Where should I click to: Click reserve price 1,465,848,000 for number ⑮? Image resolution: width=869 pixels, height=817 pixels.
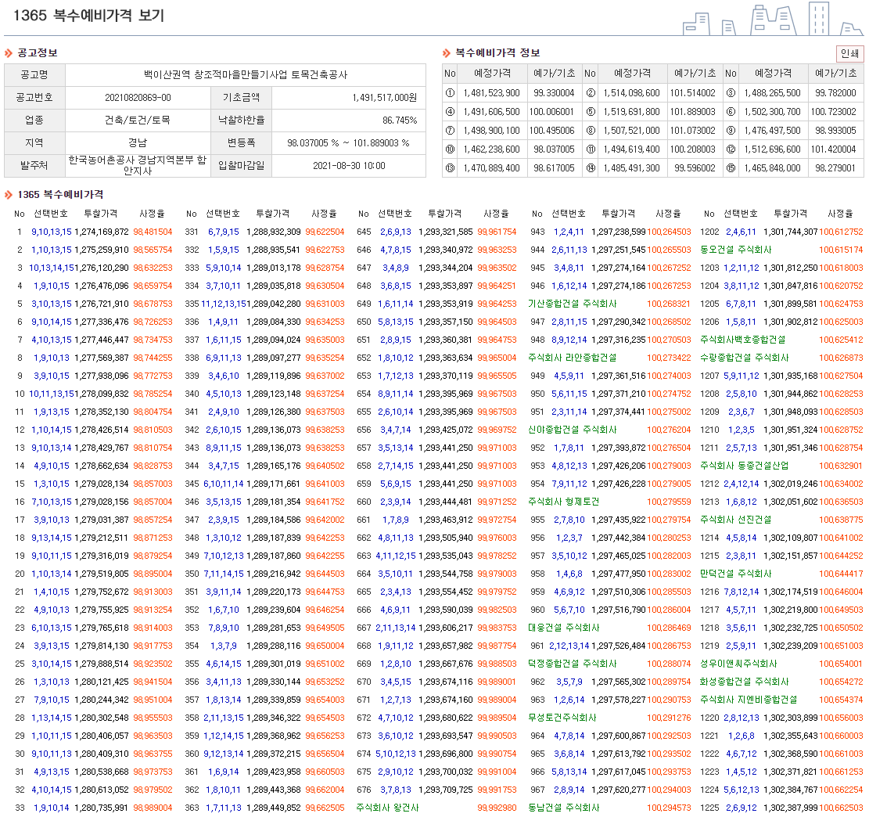point(773,168)
